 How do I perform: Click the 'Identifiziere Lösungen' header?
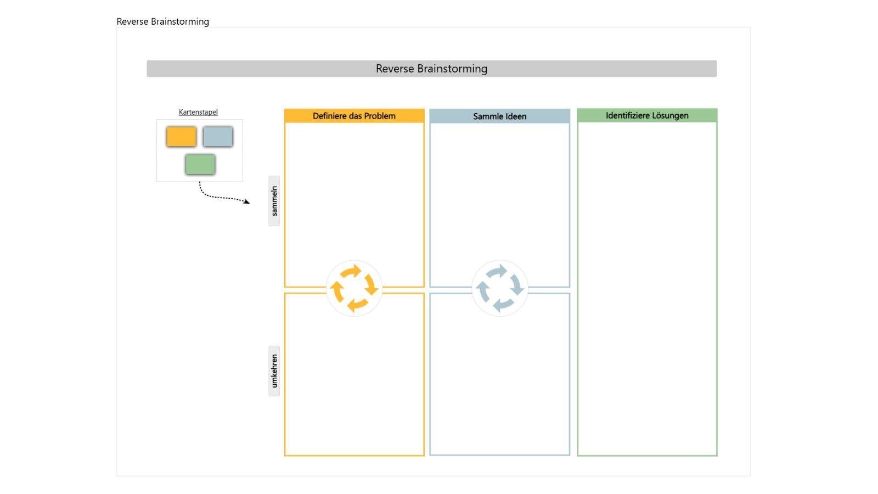(647, 115)
